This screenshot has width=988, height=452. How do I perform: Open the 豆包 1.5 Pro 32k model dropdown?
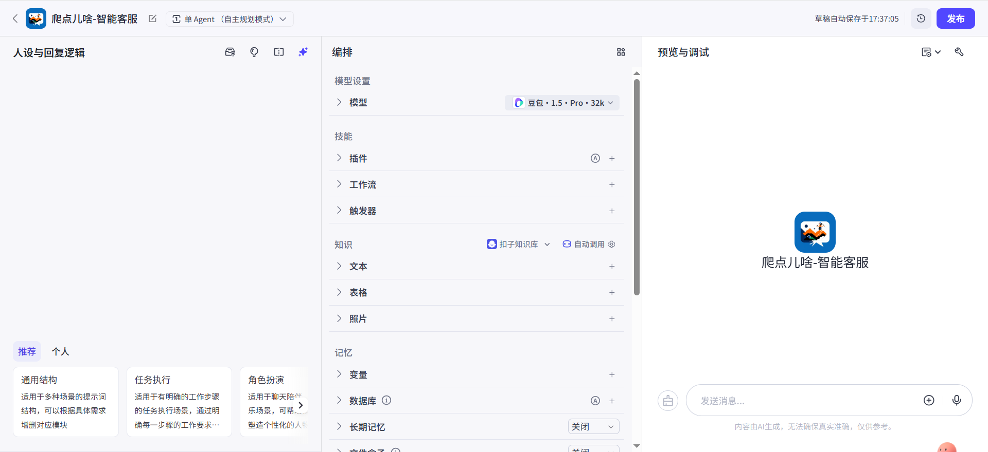coord(562,103)
